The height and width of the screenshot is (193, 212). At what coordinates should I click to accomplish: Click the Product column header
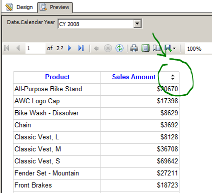(x=57, y=77)
